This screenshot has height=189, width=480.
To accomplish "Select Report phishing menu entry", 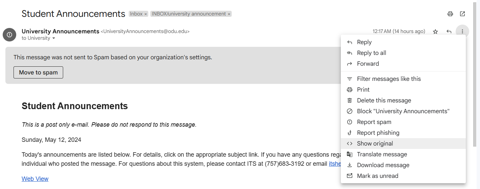I will 378,133.
